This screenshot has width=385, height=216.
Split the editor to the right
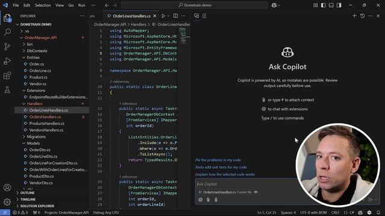[x=175, y=16]
